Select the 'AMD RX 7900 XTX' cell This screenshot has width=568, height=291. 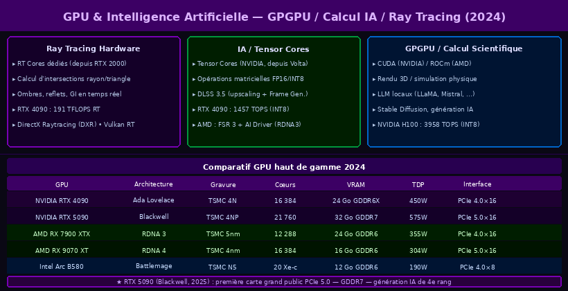62,234
